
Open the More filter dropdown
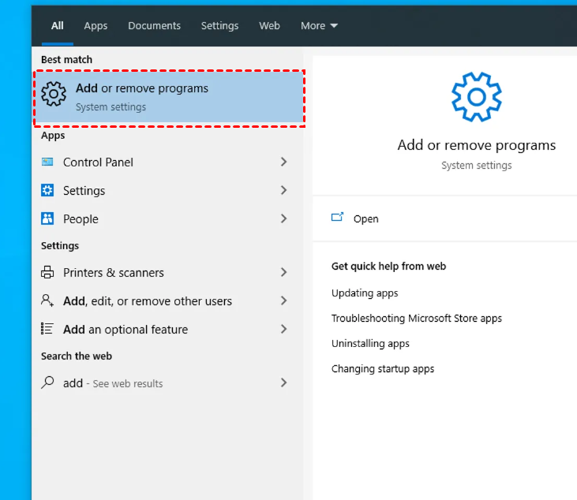319,26
